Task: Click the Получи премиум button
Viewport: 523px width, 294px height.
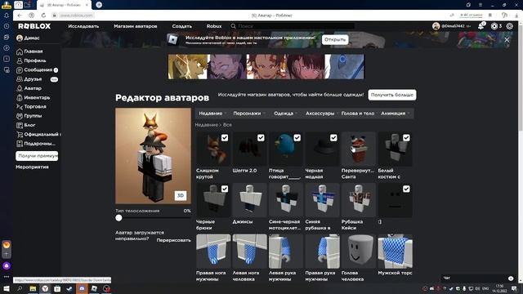Action: [x=37, y=156]
